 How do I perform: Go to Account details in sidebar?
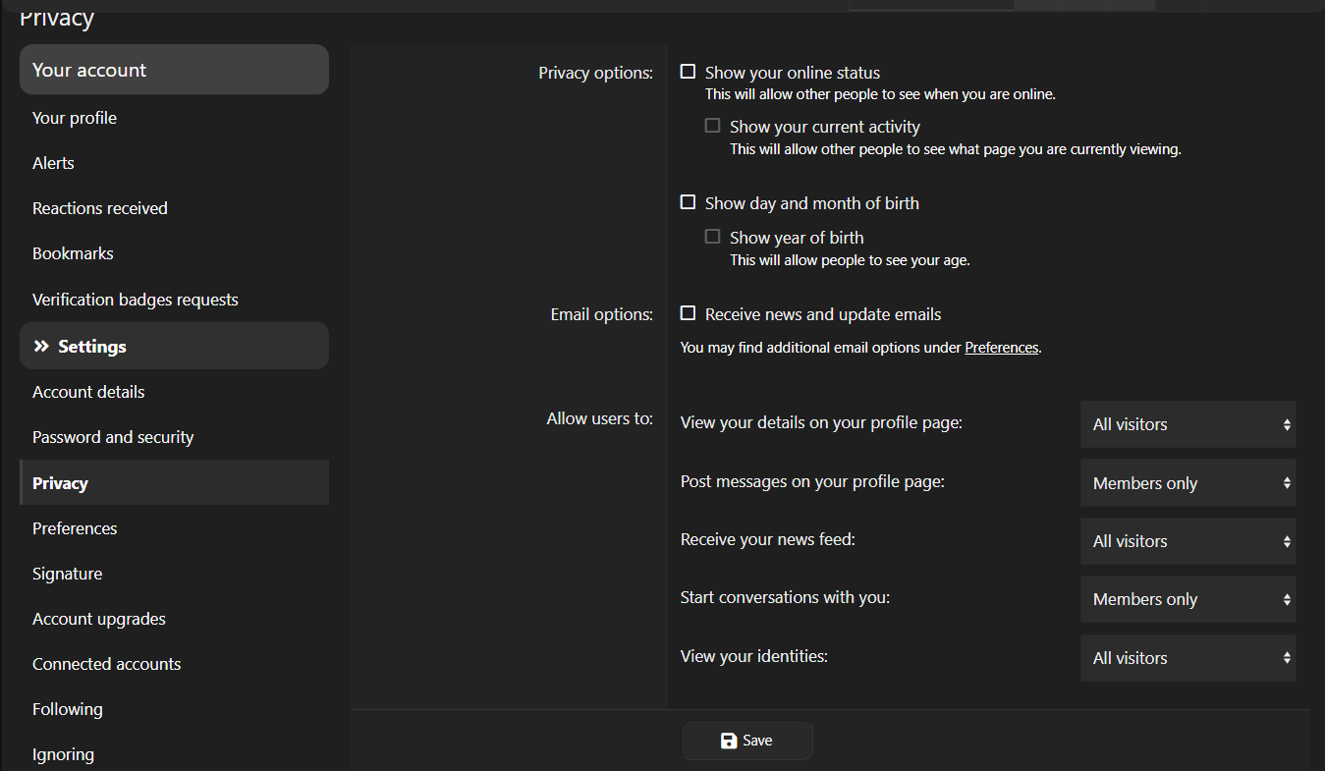(x=88, y=392)
